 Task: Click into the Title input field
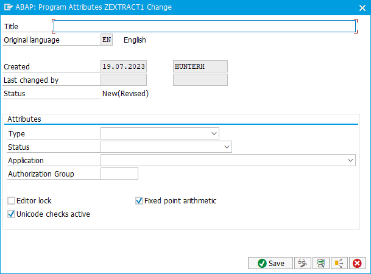click(x=205, y=26)
